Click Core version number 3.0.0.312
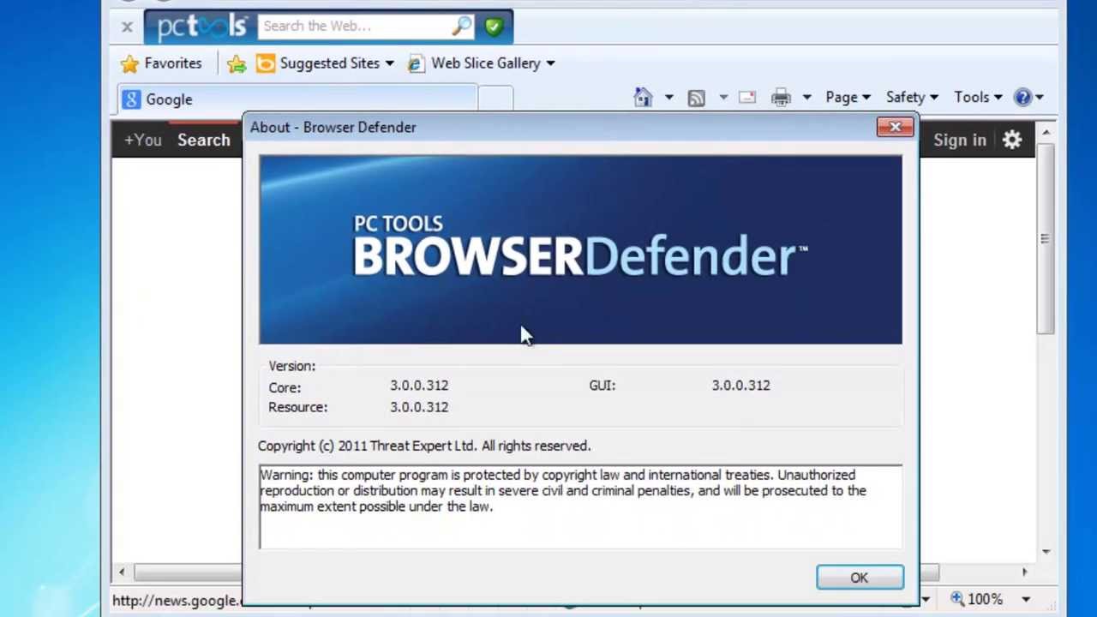Screen dimensions: 1097x617 coord(419,386)
